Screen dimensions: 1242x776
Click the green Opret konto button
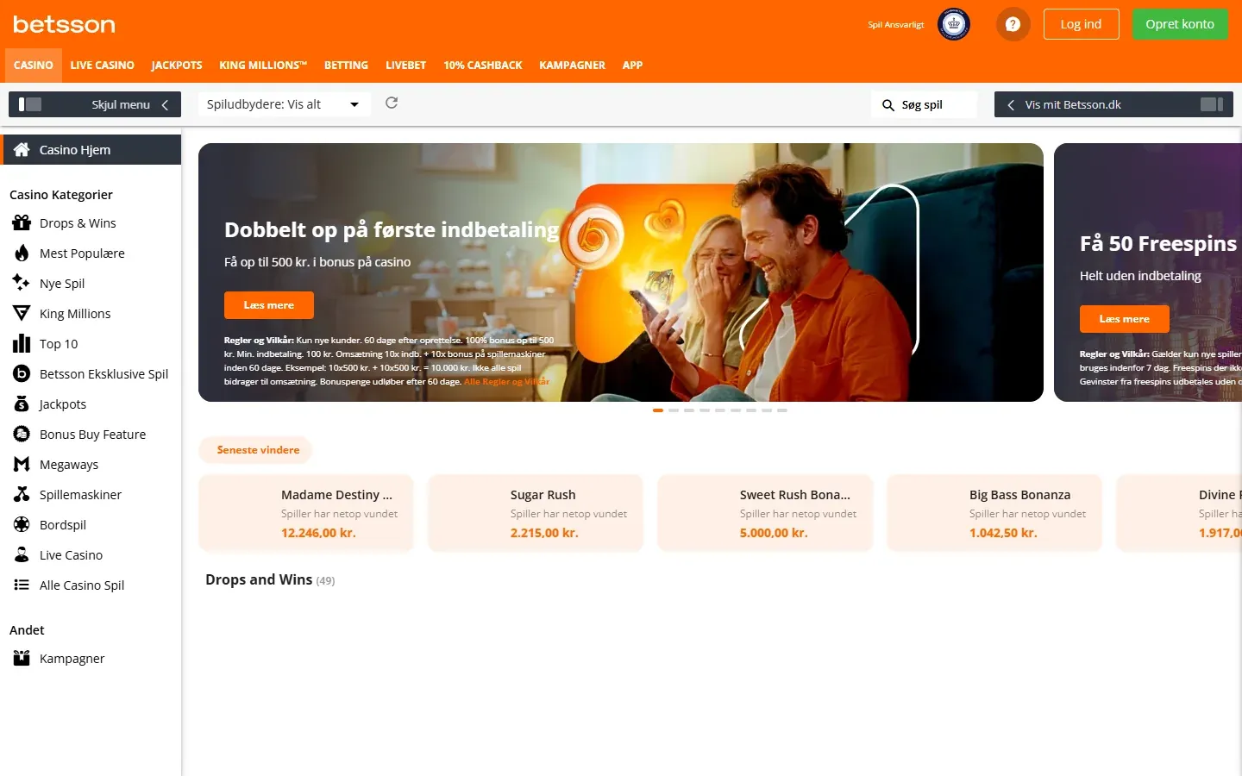[x=1180, y=24]
